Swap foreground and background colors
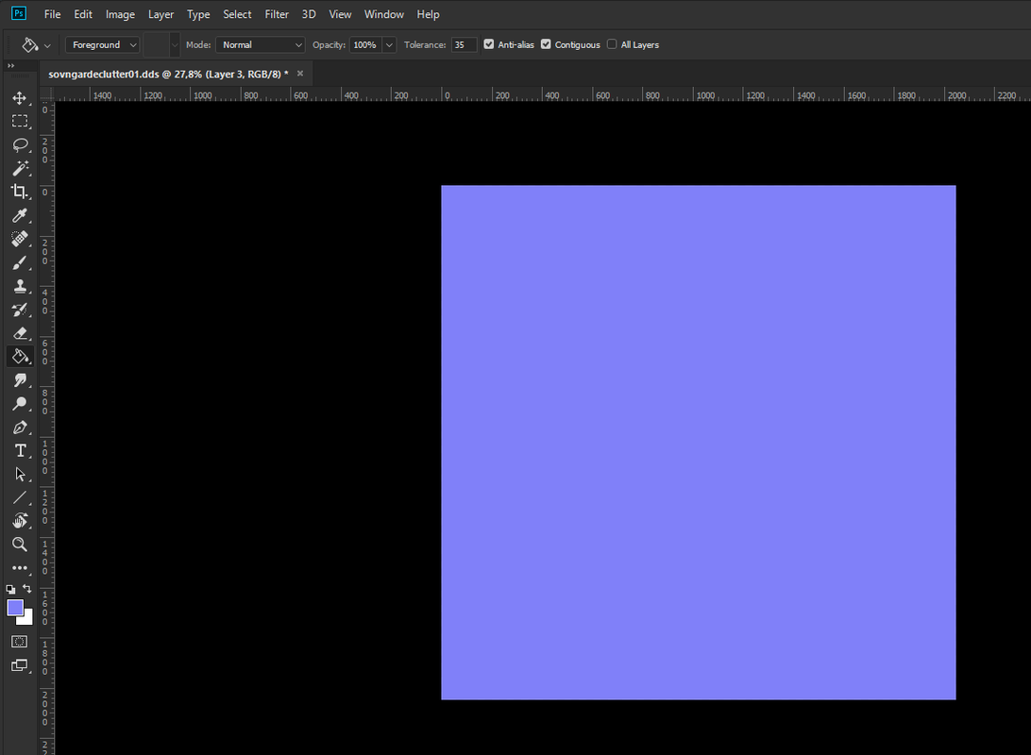 pyautogui.click(x=27, y=589)
